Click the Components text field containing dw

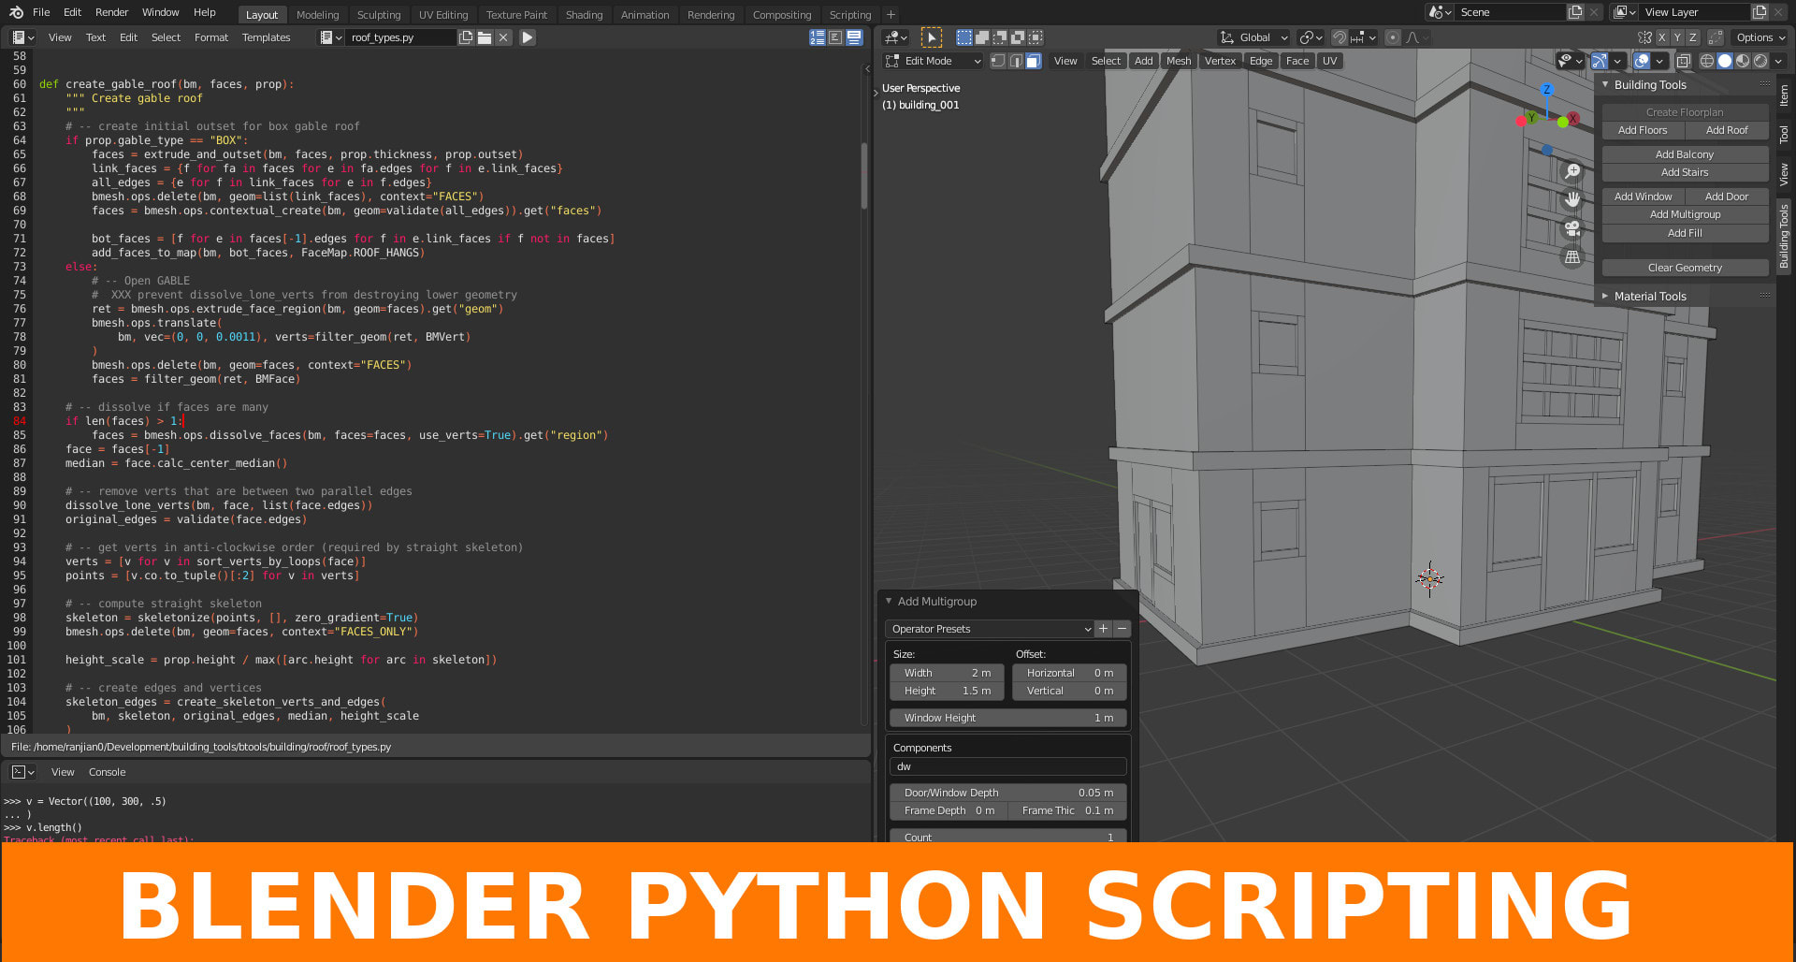coord(1007,766)
